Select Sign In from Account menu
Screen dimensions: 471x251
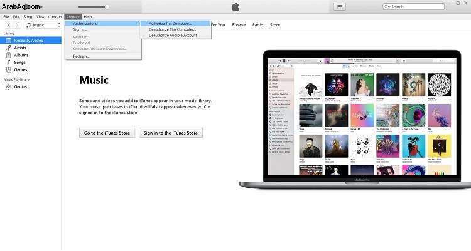pyautogui.click(x=103, y=29)
